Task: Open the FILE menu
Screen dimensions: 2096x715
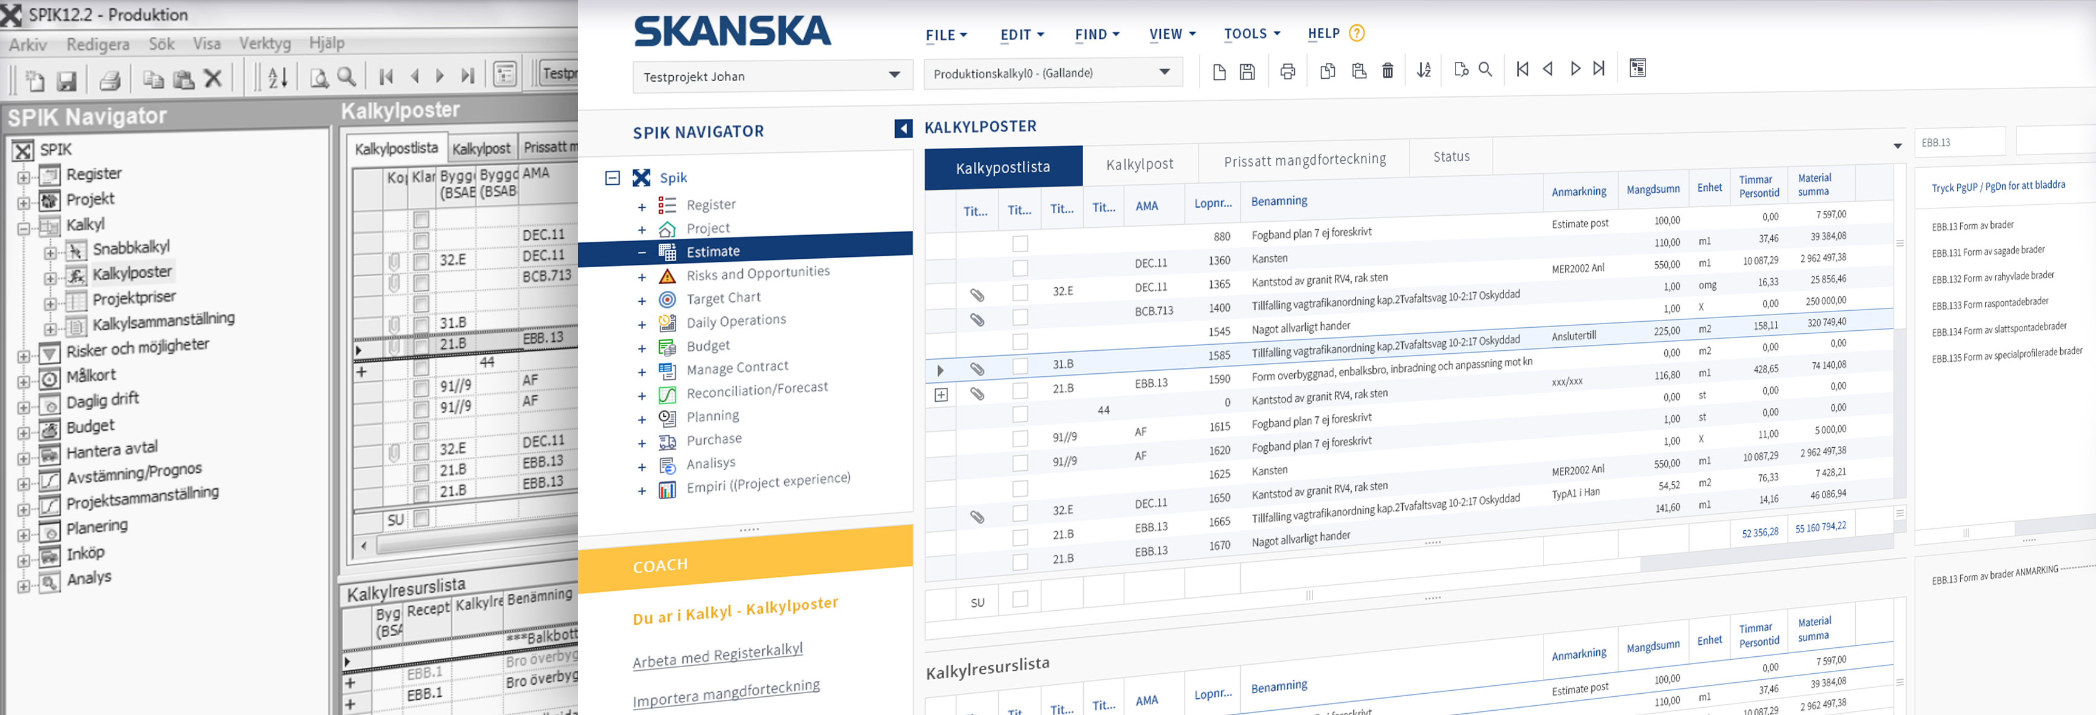Action: 946,35
